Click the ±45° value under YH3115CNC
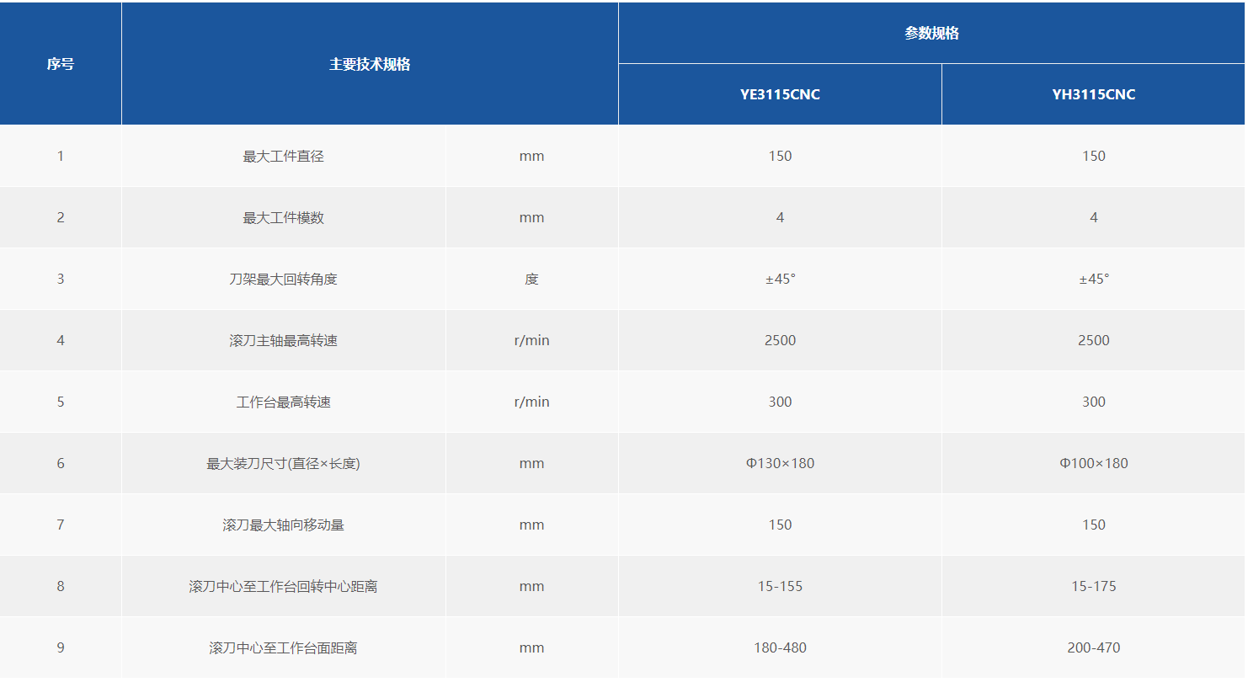The height and width of the screenshot is (682, 1248). [x=1094, y=279]
